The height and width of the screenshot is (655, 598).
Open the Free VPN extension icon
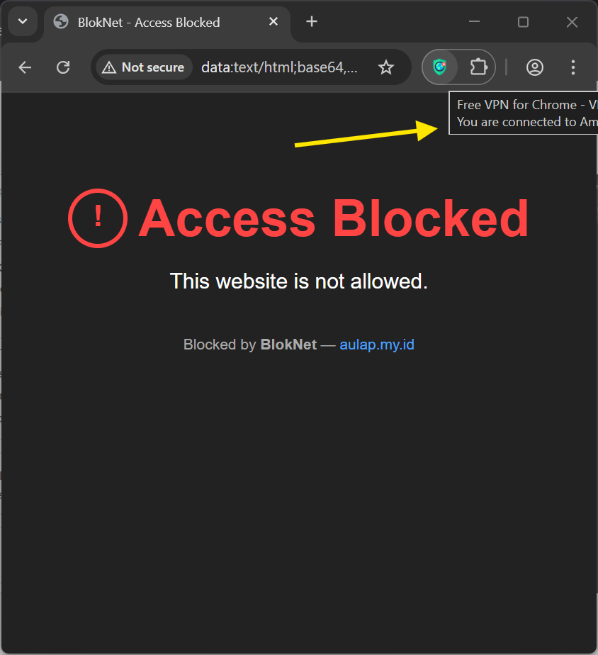[440, 67]
